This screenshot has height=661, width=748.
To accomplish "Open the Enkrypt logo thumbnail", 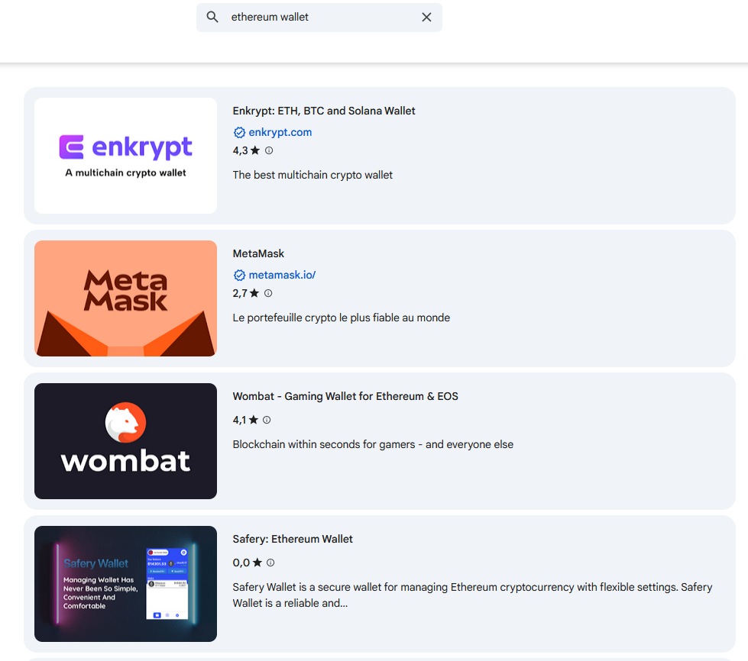I will click(x=125, y=156).
